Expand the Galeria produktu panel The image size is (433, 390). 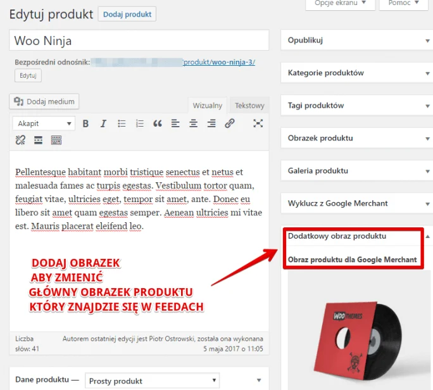click(x=427, y=171)
